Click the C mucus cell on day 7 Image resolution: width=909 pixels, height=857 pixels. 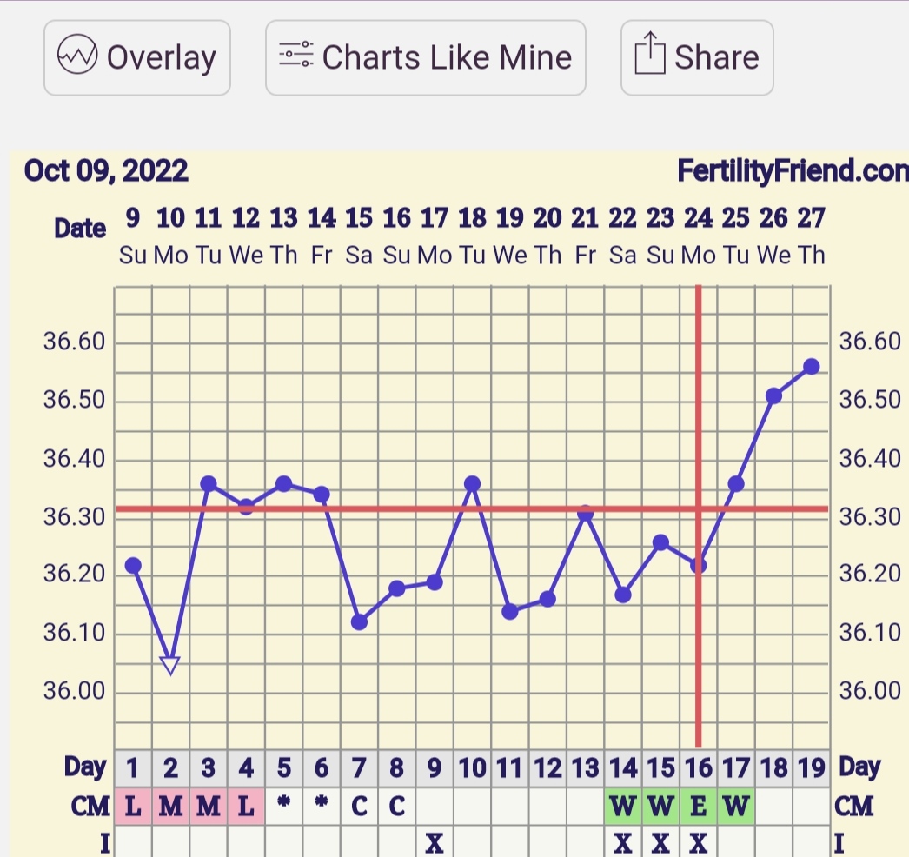pos(359,806)
